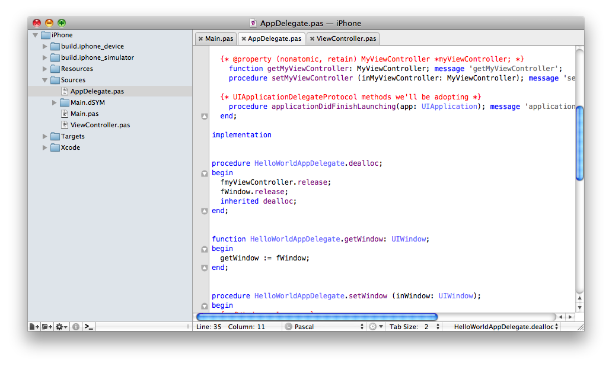Screen dimensions: 612x367
Task: Click the new file icon in drawer footer
Action: (x=34, y=327)
